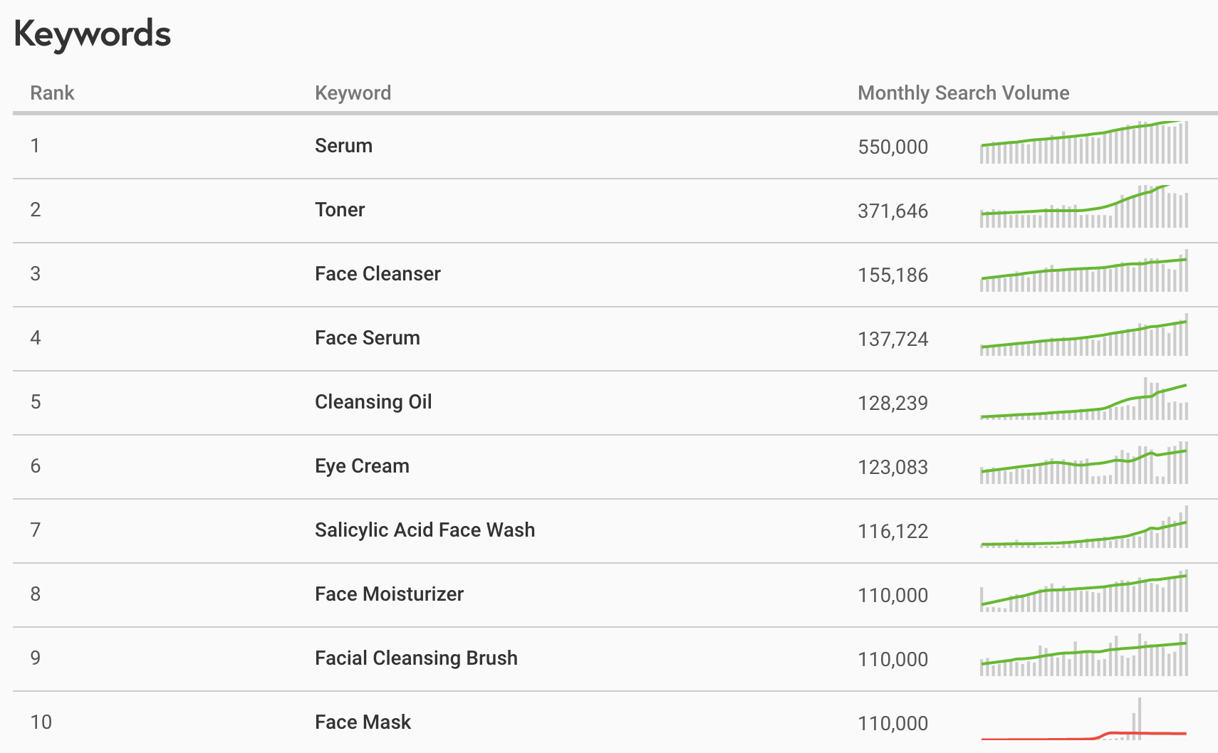This screenshot has width=1218, height=753.
Task: Select the Face Serum volume sparkline
Action: pyautogui.click(x=1084, y=335)
